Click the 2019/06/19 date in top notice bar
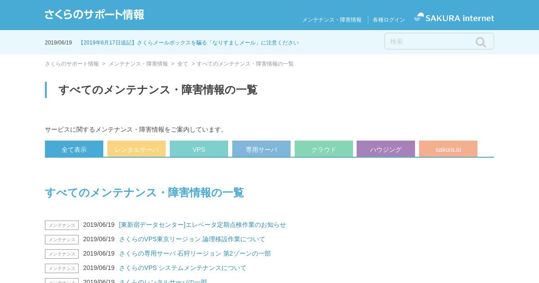The width and height of the screenshot is (539, 283). pos(58,43)
